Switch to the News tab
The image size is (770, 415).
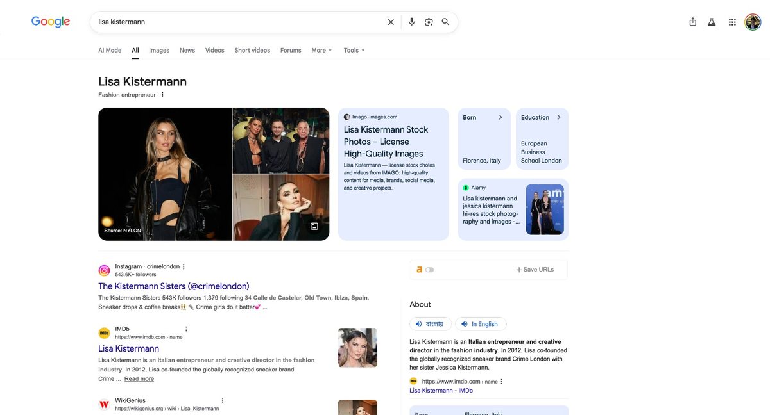pyautogui.click(x=187, y=51)
